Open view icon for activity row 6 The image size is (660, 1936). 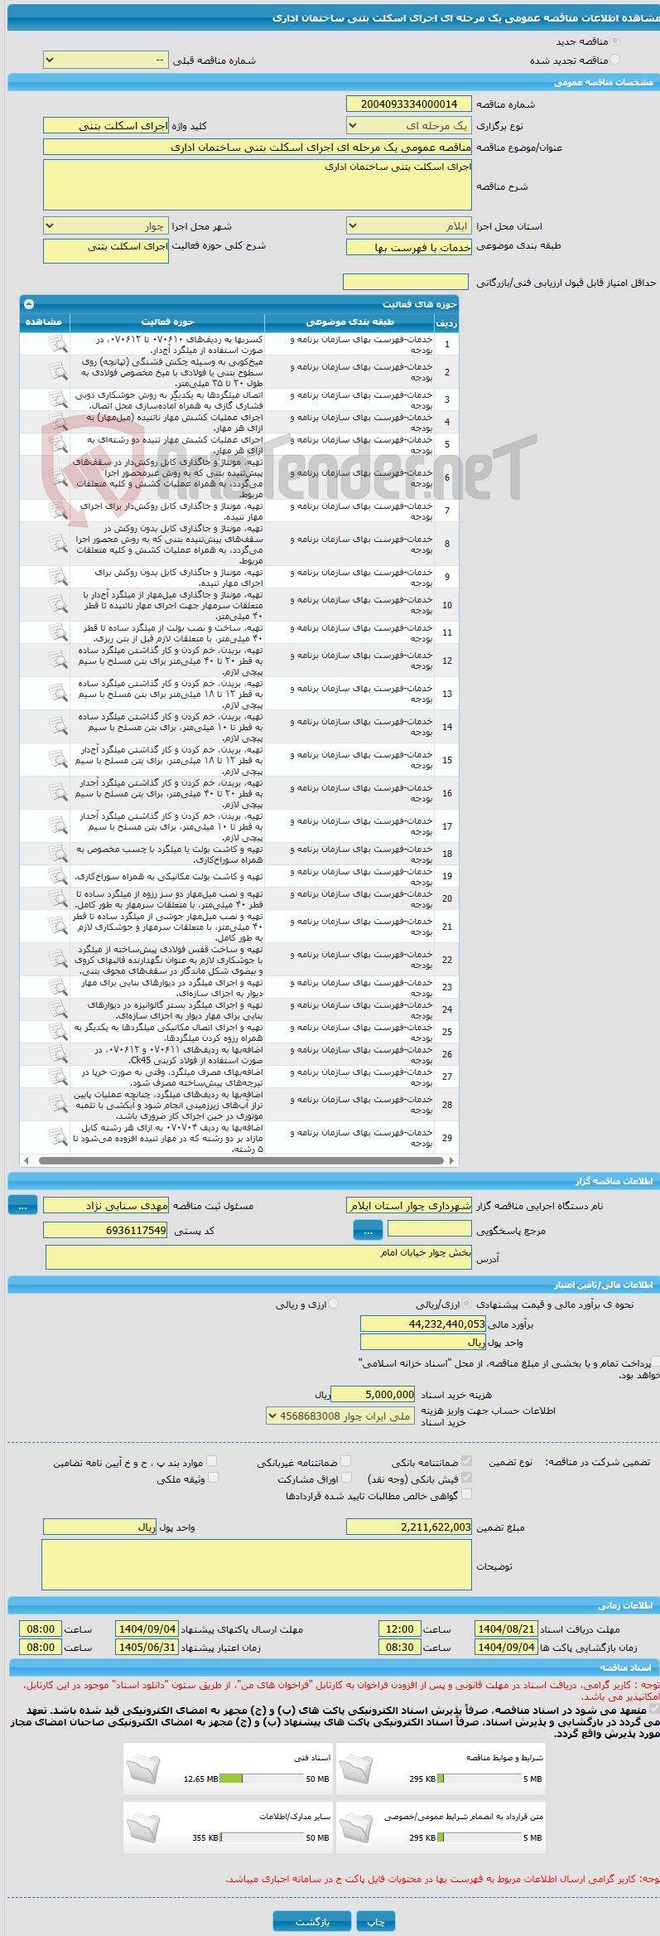coord(58,477)
